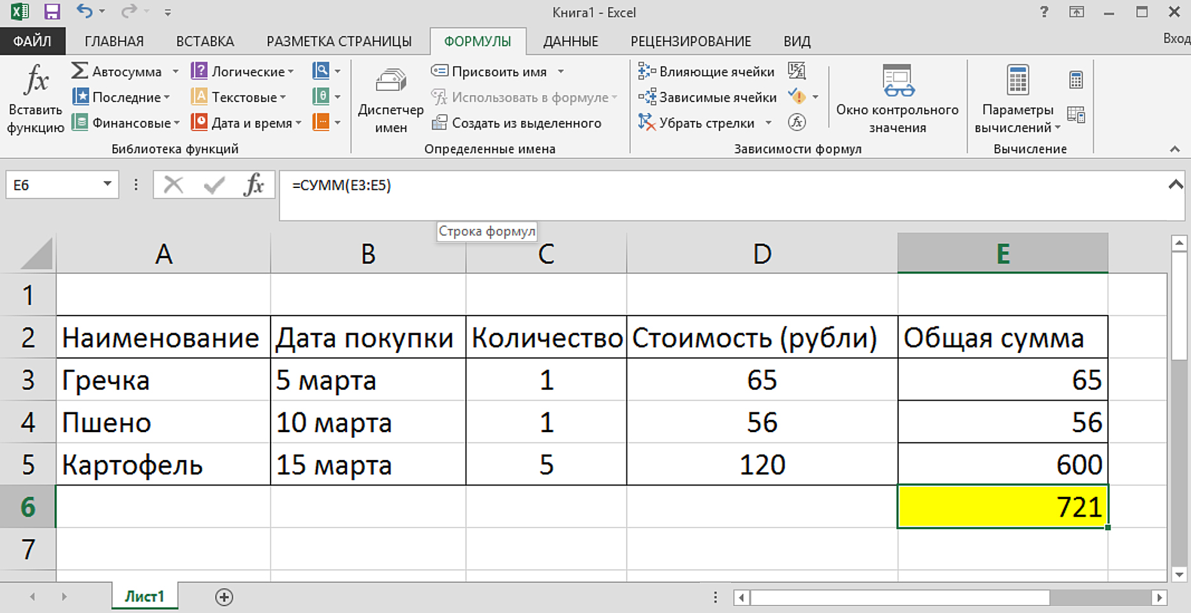Image resolution: width=1191 pixels, height=613 pixels.
Task: Select column E header
Action: pos(1003,254)
